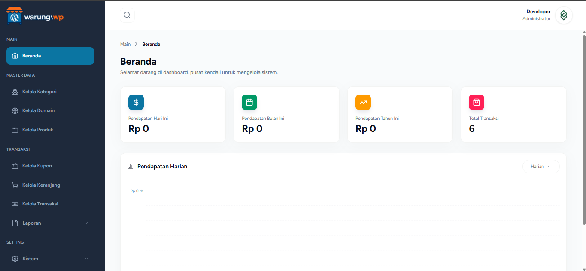The height and width of the screenshot is (271, 586).
Task: Click the shopping bag Total Transaksi icon
Action: [x=477, y=102]
